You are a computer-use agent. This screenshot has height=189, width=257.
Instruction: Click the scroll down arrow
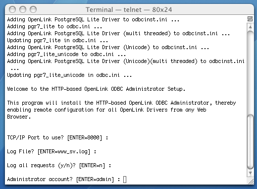250,173
